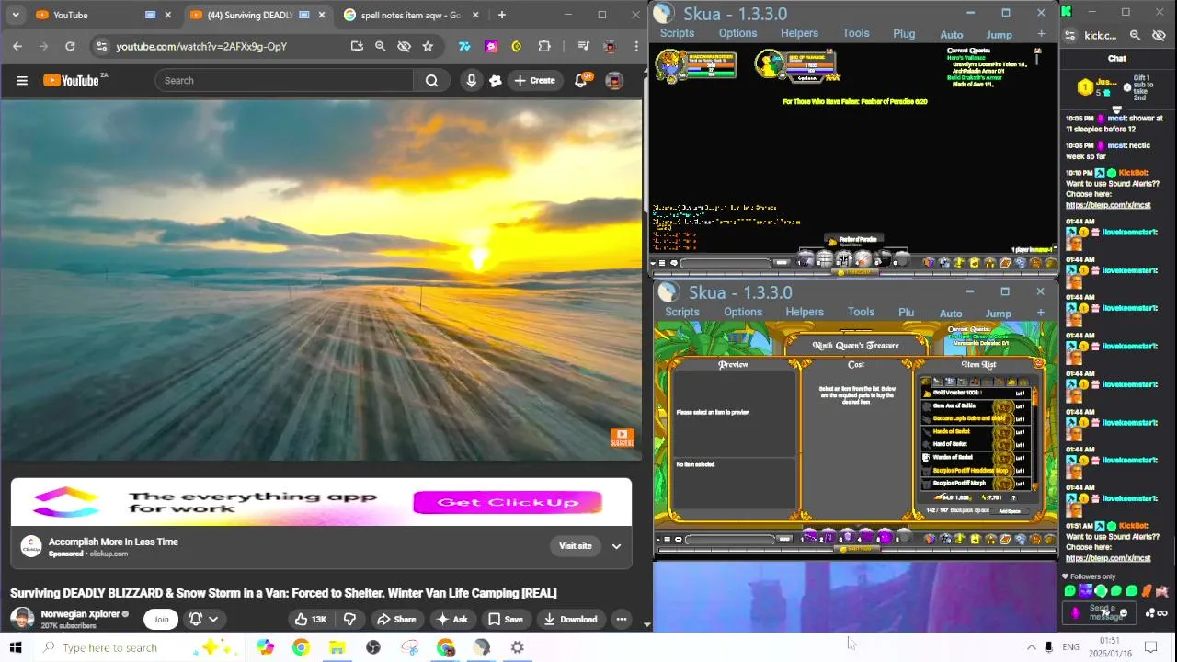Open bottom Skua game chat input bar

[729, 540]
